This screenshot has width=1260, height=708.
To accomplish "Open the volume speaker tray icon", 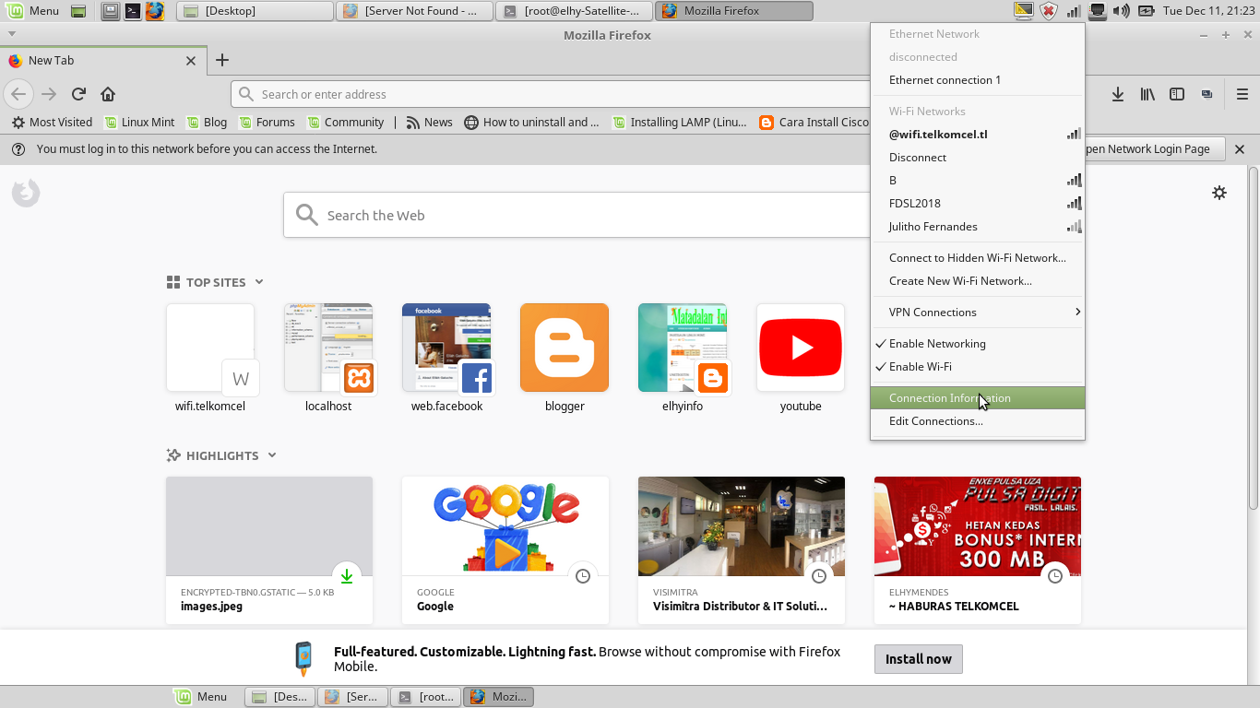I will pos(1122,11).
